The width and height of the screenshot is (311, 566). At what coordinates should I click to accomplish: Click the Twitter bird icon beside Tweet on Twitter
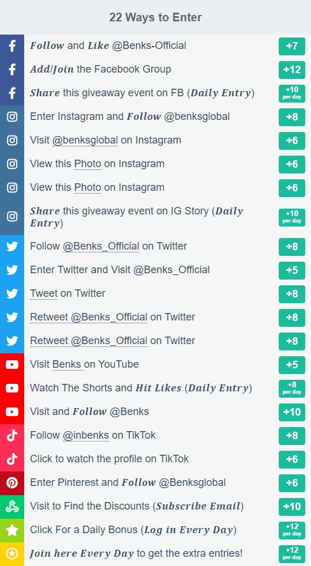pos(12,294)
